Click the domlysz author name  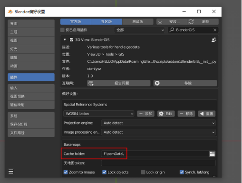point(94,69)
